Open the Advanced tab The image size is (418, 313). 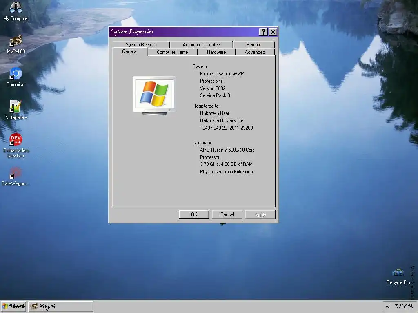point(255,52)
